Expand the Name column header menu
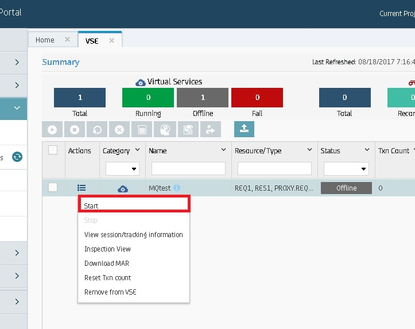This screenshot has width=415, height=329. (x=223, y=150)
